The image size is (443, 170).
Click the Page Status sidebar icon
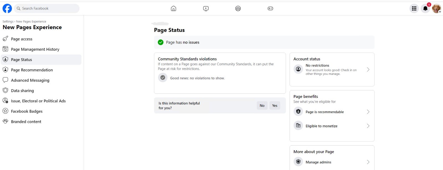click(x=5, y=59)
